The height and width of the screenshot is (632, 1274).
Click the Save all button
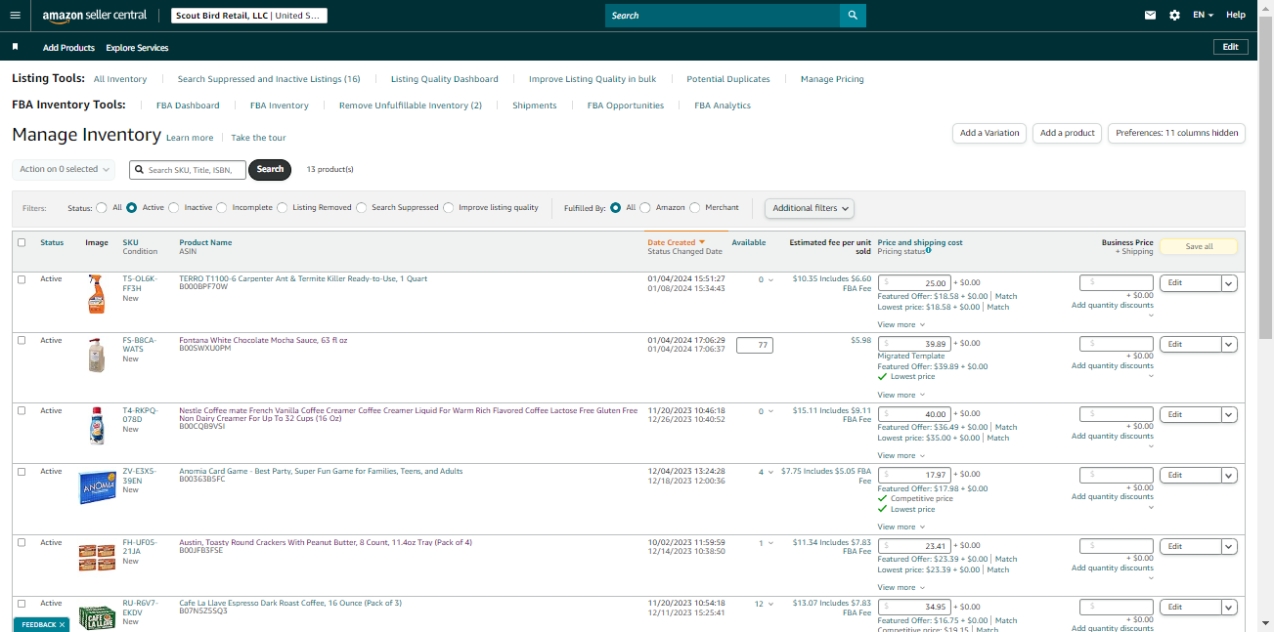1199,247
